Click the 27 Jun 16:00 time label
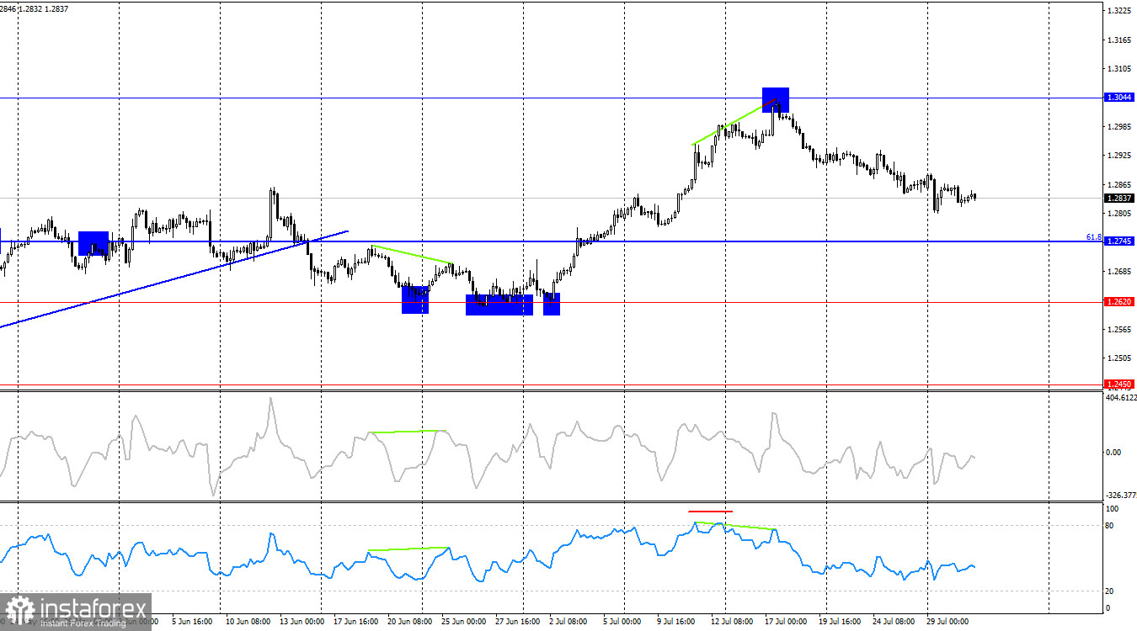 [x=518, y=622]
